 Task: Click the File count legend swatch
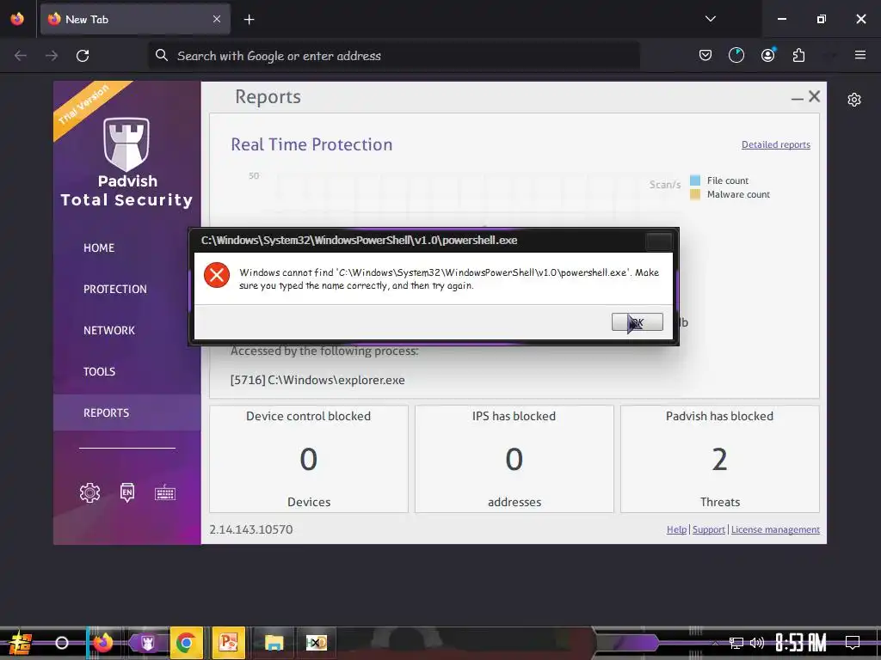coord(695,180)
